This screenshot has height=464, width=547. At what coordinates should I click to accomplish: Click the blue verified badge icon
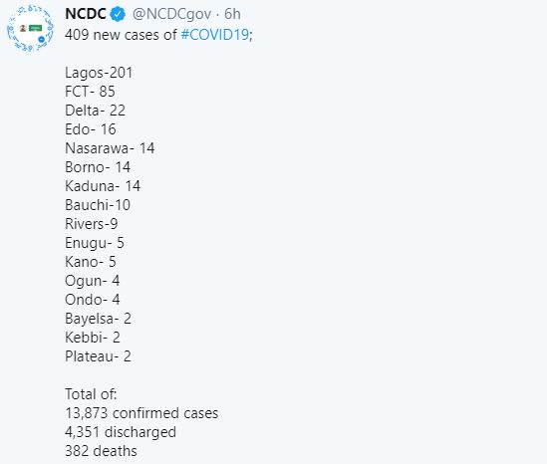(x=118, y=14)
